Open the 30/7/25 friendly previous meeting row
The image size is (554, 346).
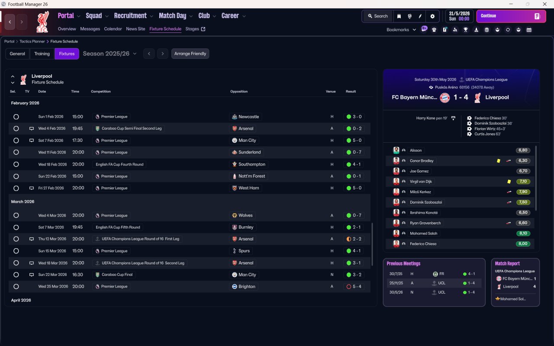point(434,274)
